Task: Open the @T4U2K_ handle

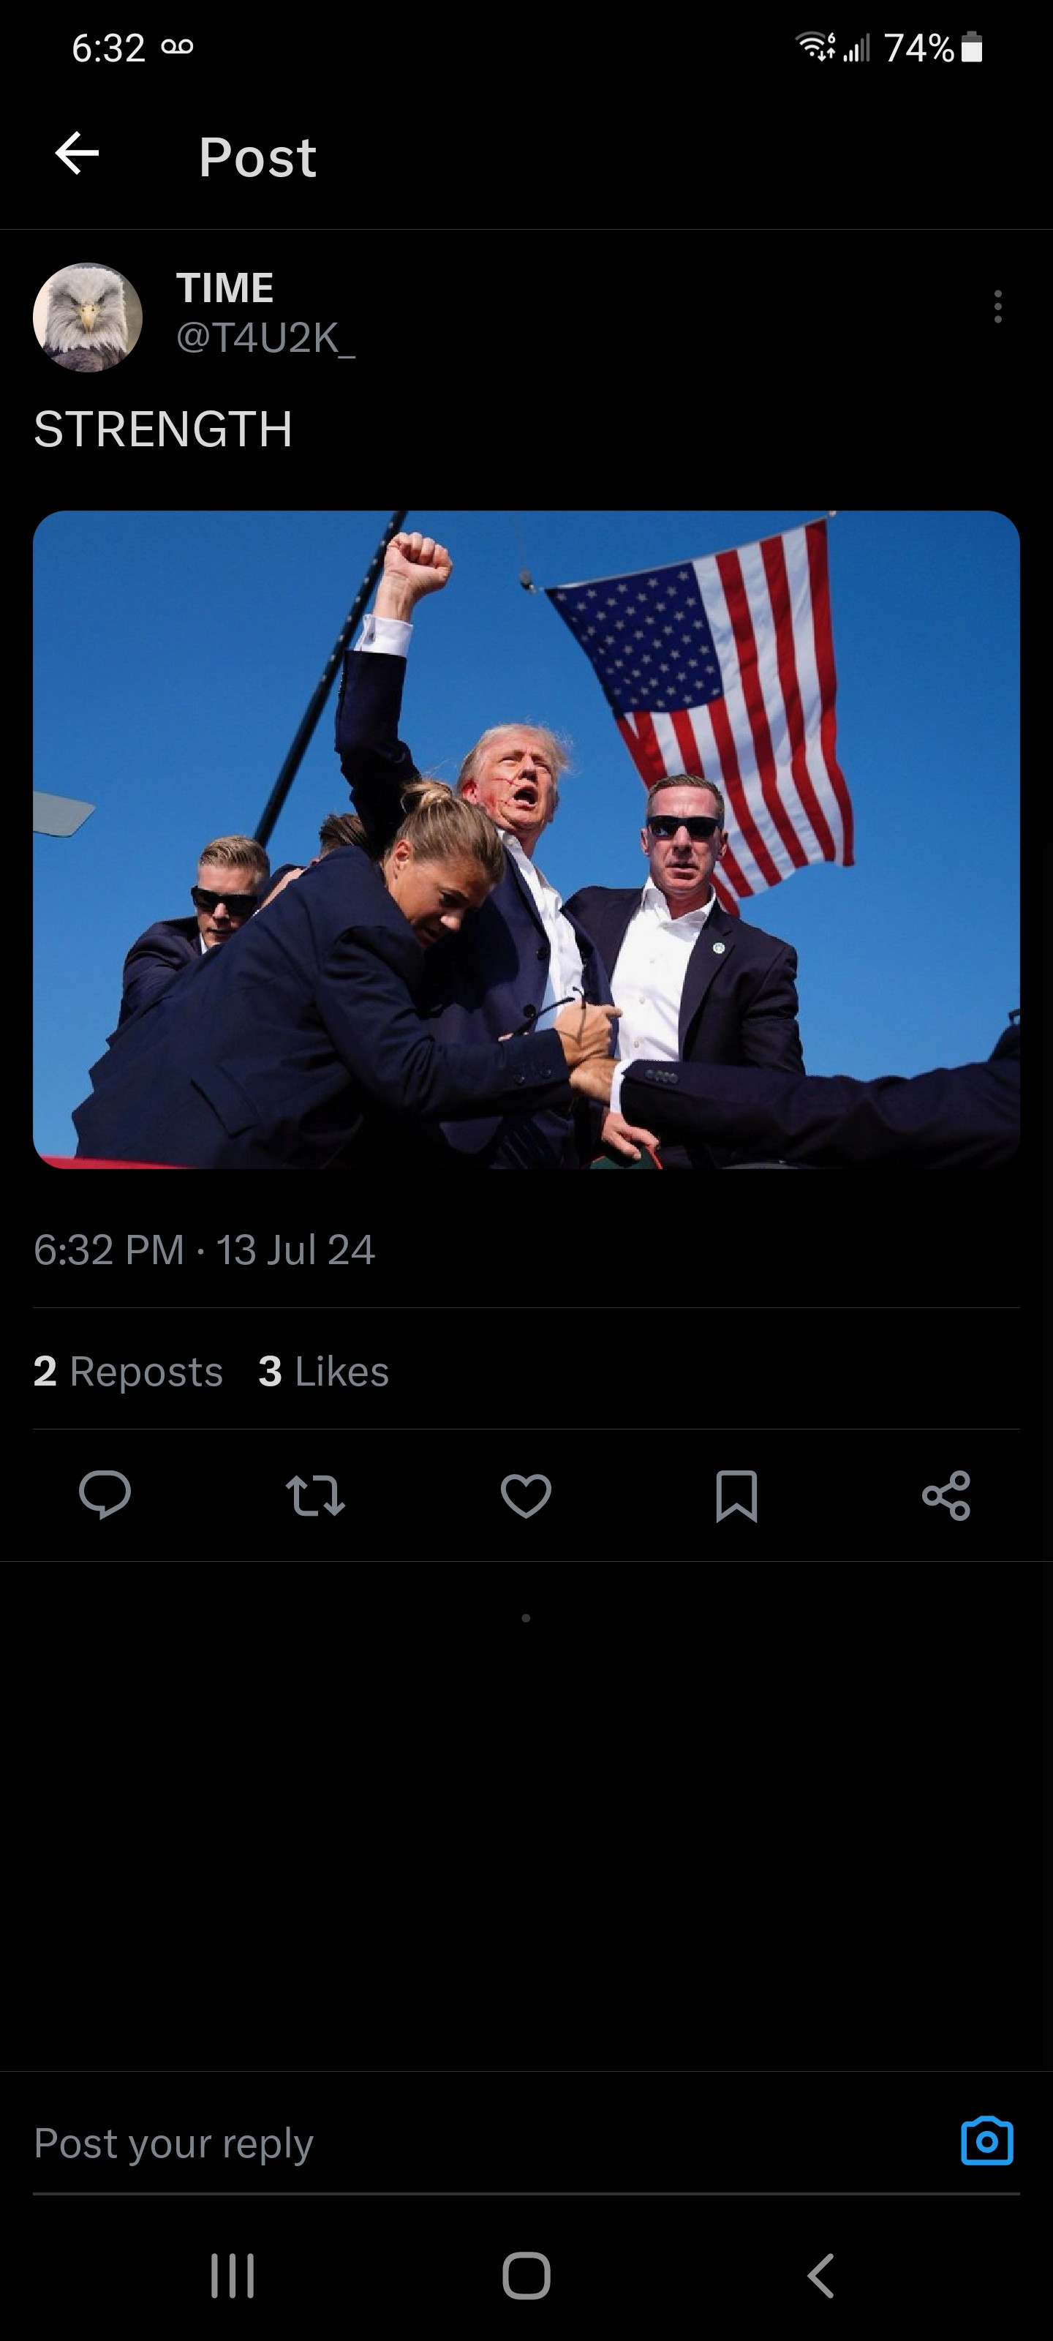Action: click(x=265, y=337)
